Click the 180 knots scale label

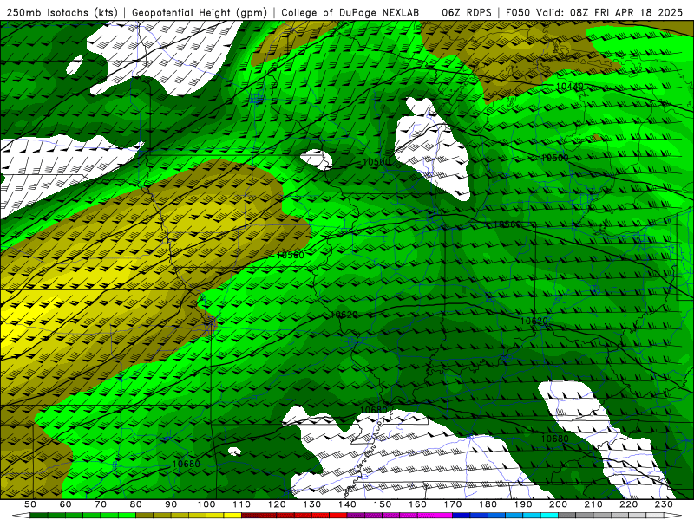click(x=488, y=504)
